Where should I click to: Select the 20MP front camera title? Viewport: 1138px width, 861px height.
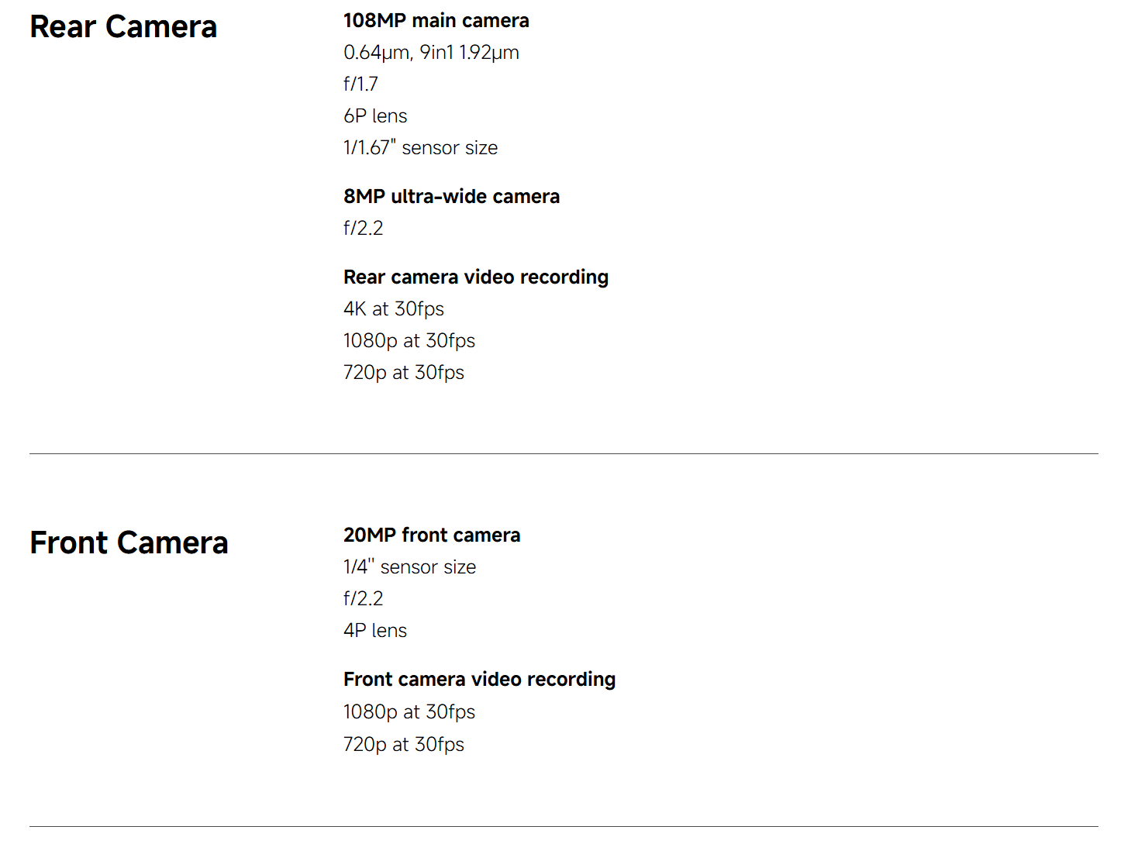click(431, 536)
